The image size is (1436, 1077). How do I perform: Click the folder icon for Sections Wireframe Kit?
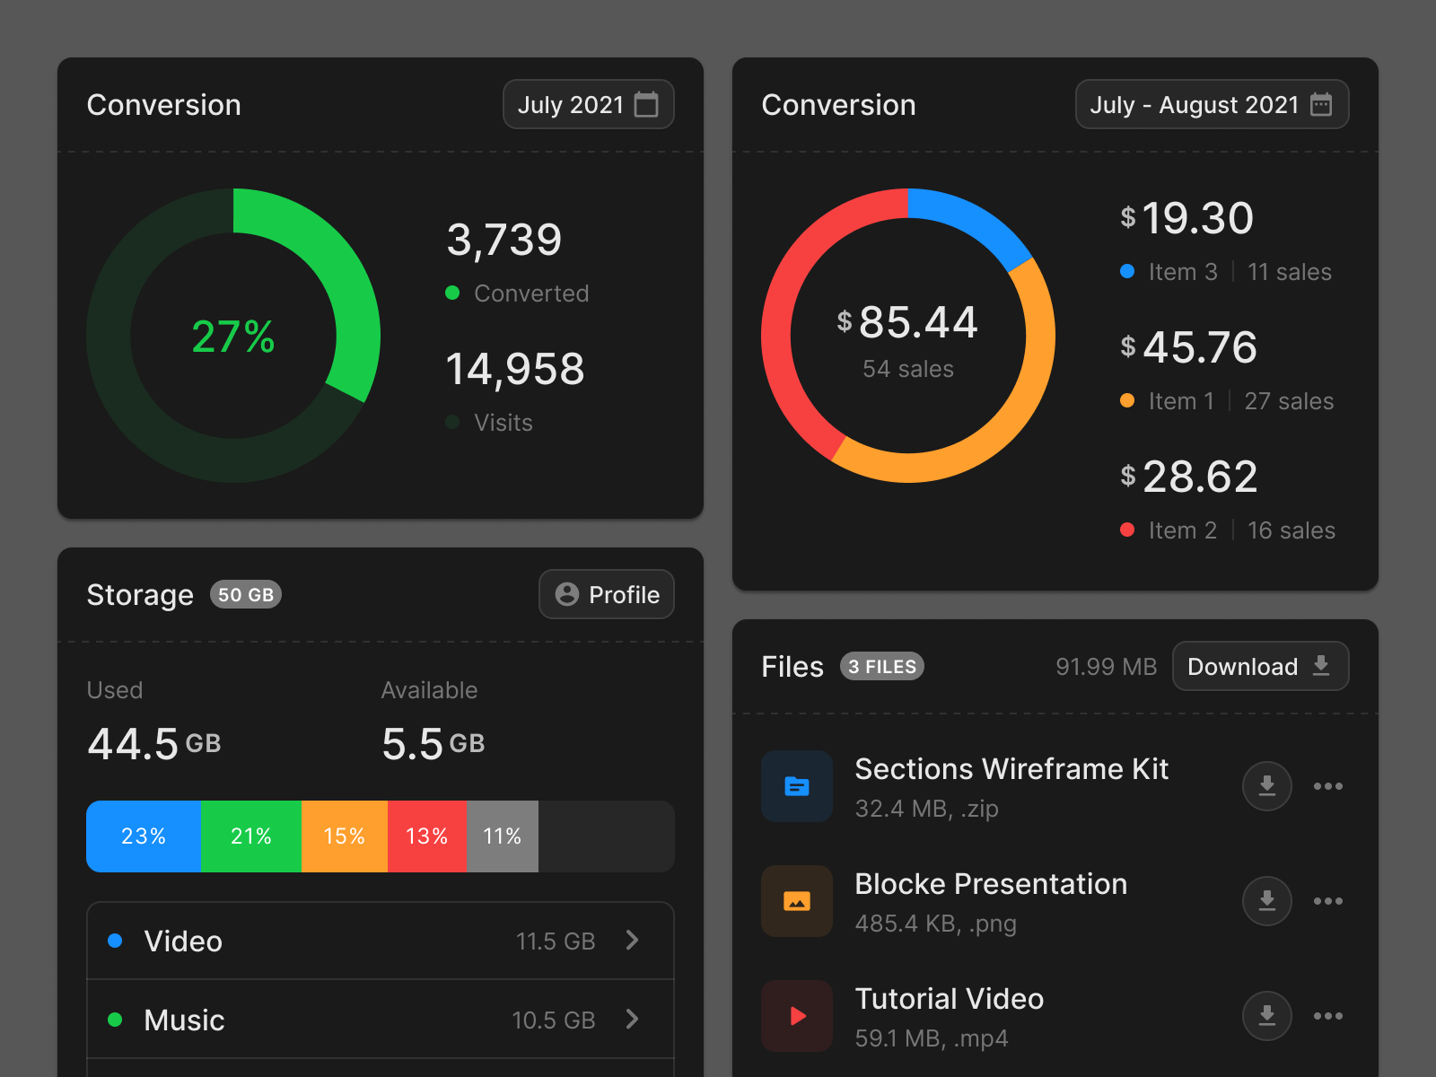pos(797,787)
